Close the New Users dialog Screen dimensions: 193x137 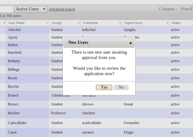[130, 43]
